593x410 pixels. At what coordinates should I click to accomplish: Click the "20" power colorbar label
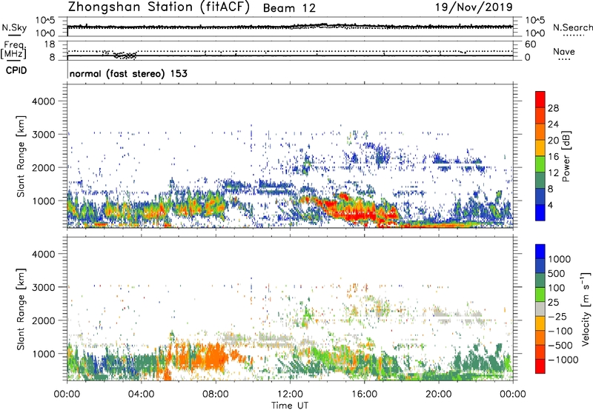pyautogui.click(x=553, y=141)
